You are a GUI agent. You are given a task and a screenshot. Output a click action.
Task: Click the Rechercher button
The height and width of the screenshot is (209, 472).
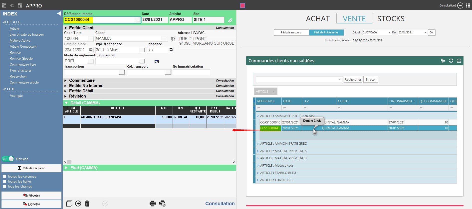[x=353, y=79]
